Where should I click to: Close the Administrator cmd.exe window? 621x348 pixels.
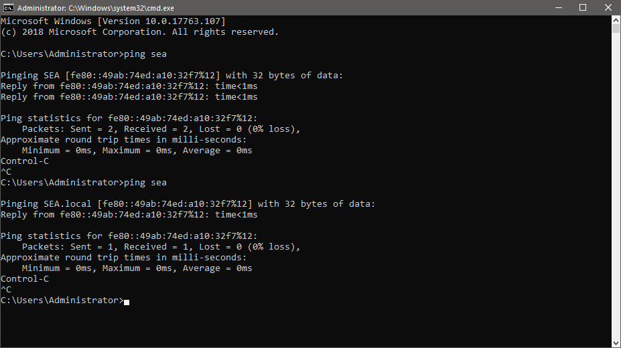(608, 7)
